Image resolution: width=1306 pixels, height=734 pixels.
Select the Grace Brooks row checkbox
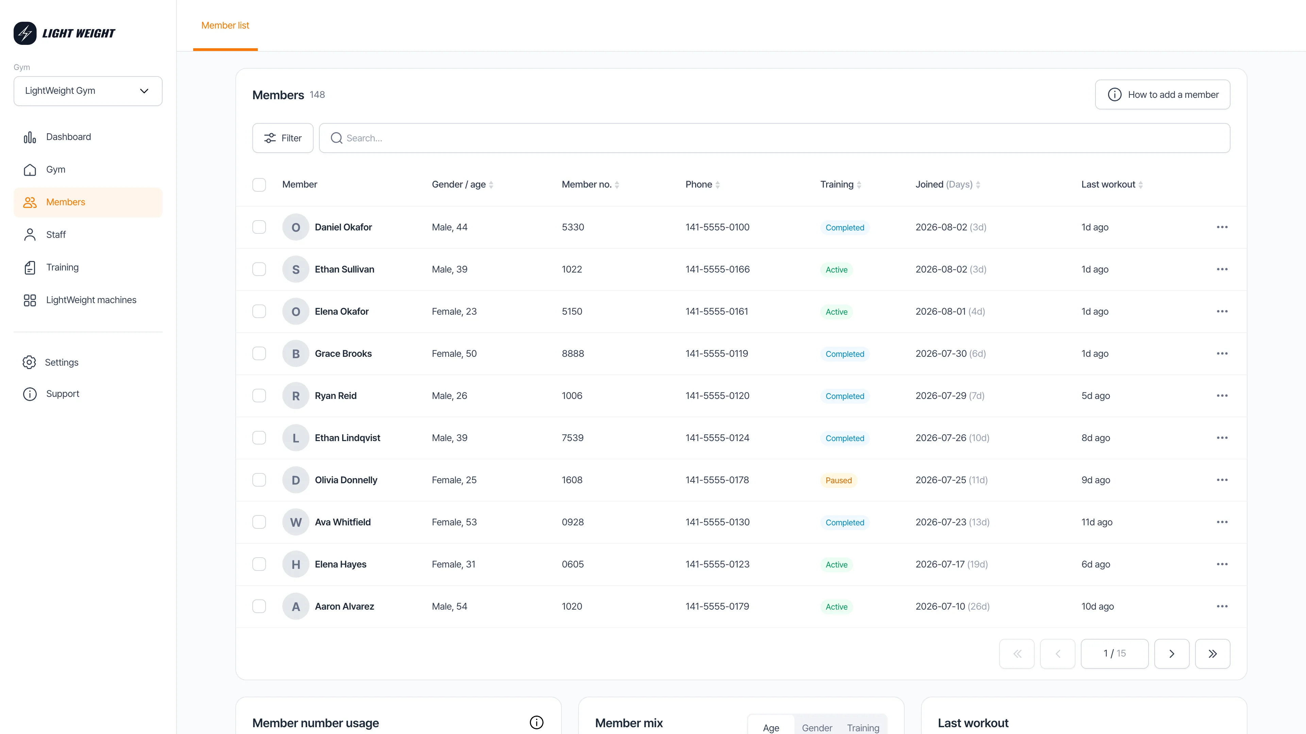259,353
